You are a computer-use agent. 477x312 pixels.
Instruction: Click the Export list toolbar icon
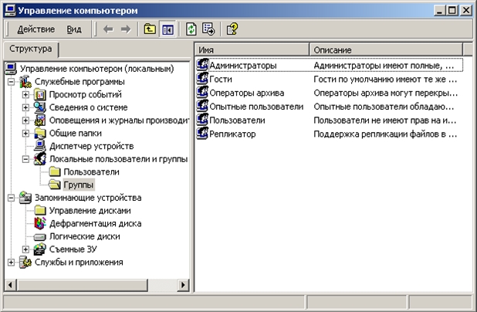click(x=208, y=29)
